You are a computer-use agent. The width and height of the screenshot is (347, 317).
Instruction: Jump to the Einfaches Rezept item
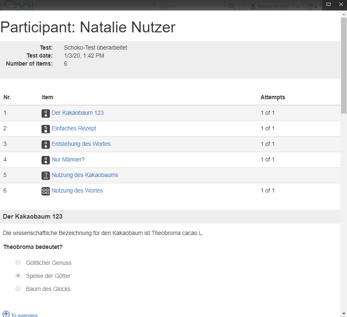click(x=74, y=129)
